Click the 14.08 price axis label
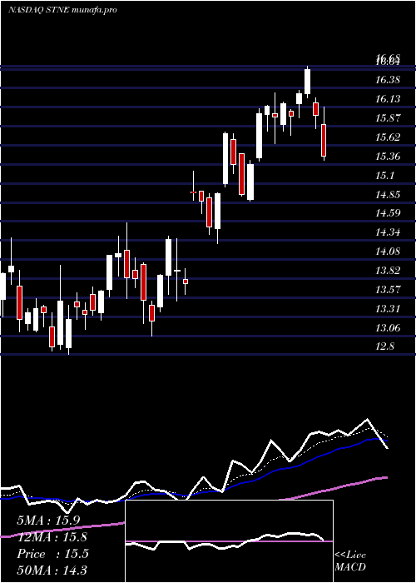This screenshot has height=583, width=416. (x=388, y=252)
